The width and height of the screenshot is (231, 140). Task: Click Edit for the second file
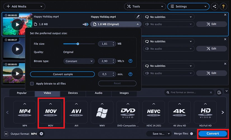[212, 49]
